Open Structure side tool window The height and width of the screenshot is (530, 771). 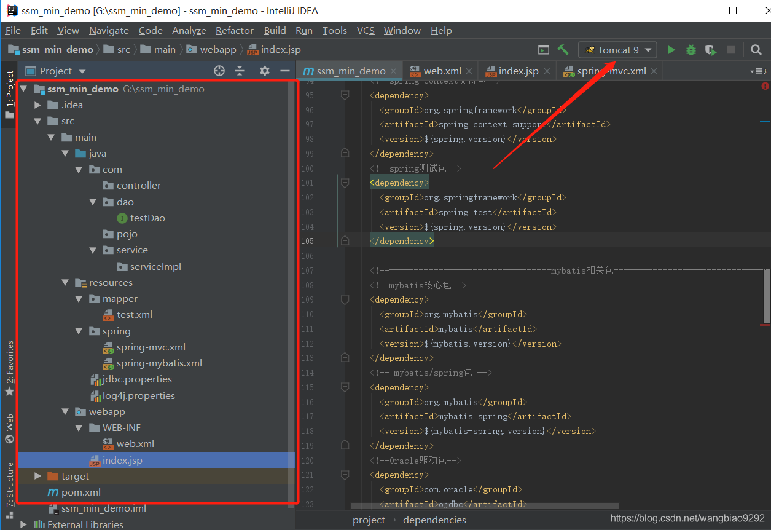click(x=9, y=490)
